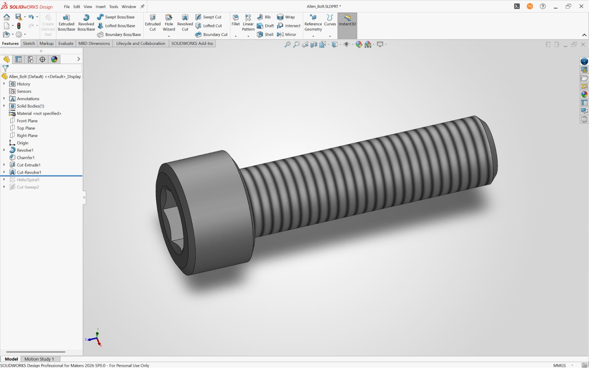The height and width of the screenshot is (368, 589).
Task: Open the Hole Wizard tool
Action: 169,23
